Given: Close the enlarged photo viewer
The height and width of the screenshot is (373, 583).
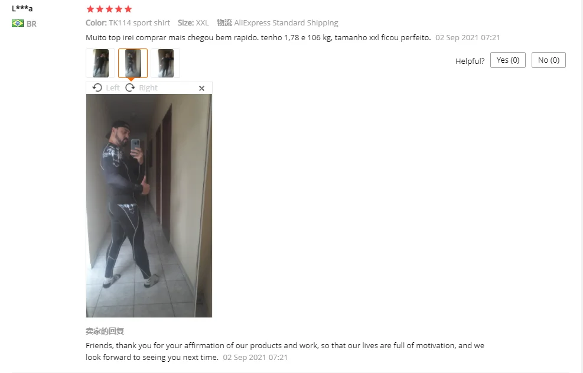Looking at the screenshot, I should pos(201,88).
